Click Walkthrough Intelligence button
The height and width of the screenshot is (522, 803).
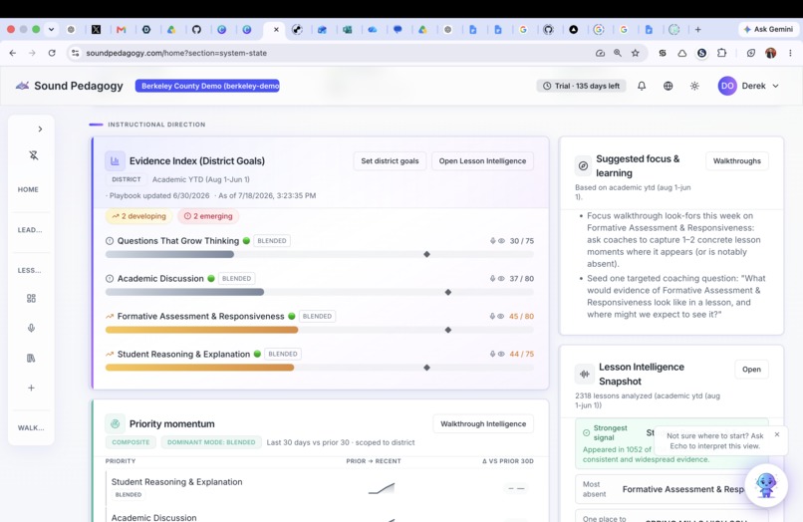(483, 423)
